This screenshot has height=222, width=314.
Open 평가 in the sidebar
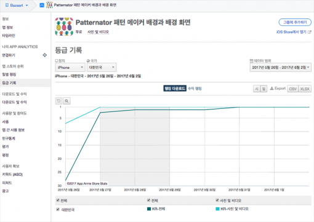point(6,146)
